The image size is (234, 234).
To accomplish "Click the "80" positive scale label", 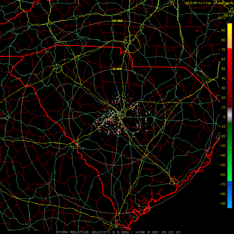I will (x=223, y=40).
